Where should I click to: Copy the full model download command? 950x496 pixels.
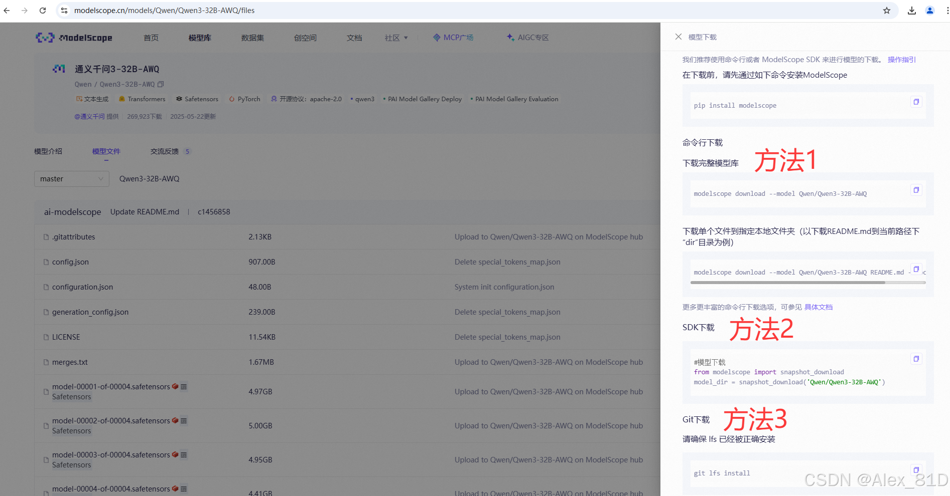coord(916,190)
